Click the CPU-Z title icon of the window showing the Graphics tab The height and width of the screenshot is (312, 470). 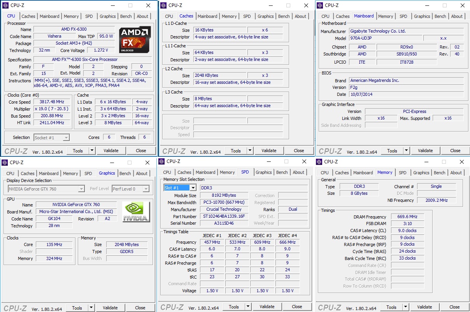point(5,162)
